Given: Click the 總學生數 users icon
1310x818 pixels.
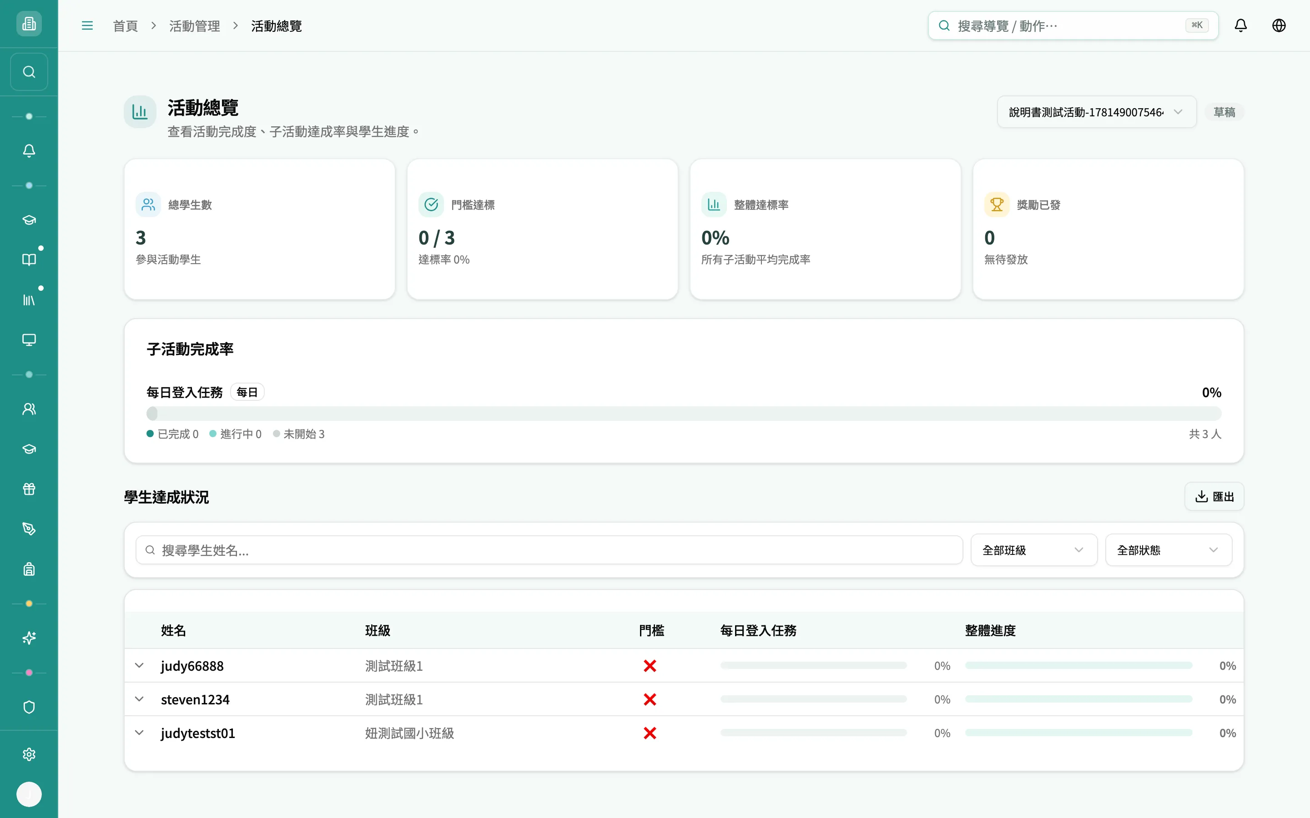Looking at the screenshot, I should coord(148,204).
